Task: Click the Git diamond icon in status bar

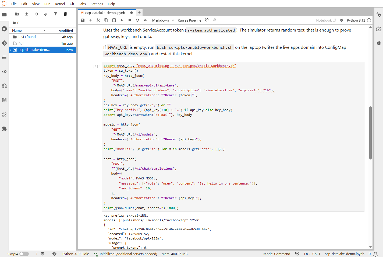Action: (x=54, y=254)
